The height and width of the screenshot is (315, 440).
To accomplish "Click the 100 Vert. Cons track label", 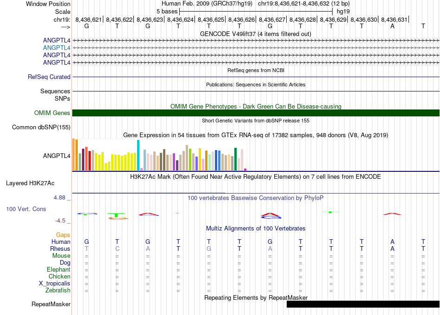I will click(x=26, y=209).
